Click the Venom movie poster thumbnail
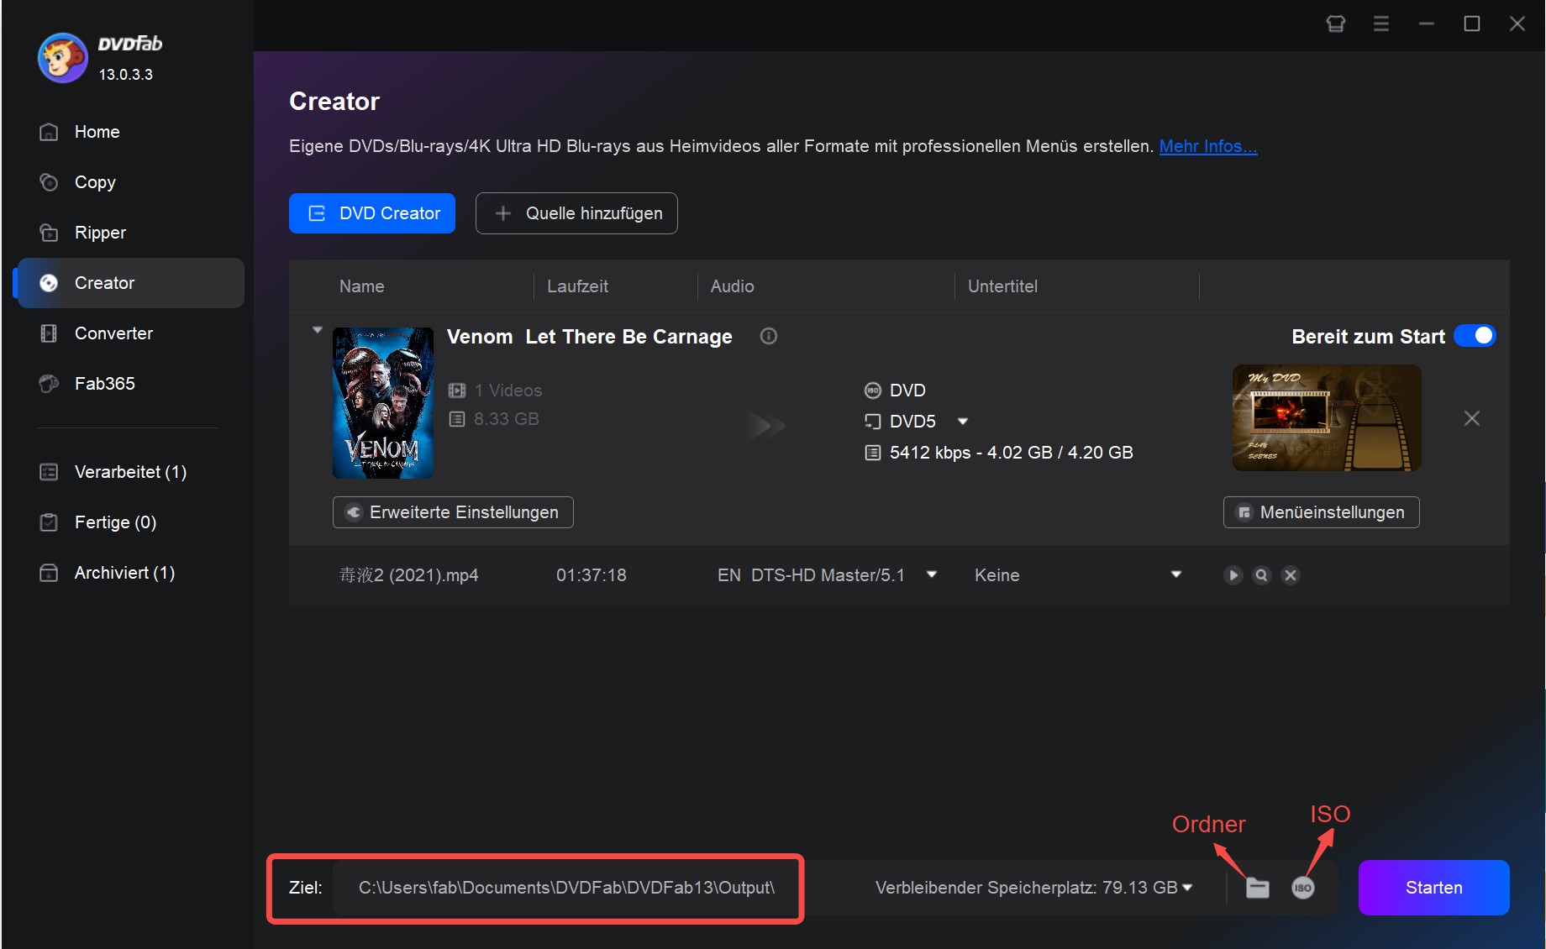The height and width of the screenshot is (949, 1546). [x=383, y=403]
